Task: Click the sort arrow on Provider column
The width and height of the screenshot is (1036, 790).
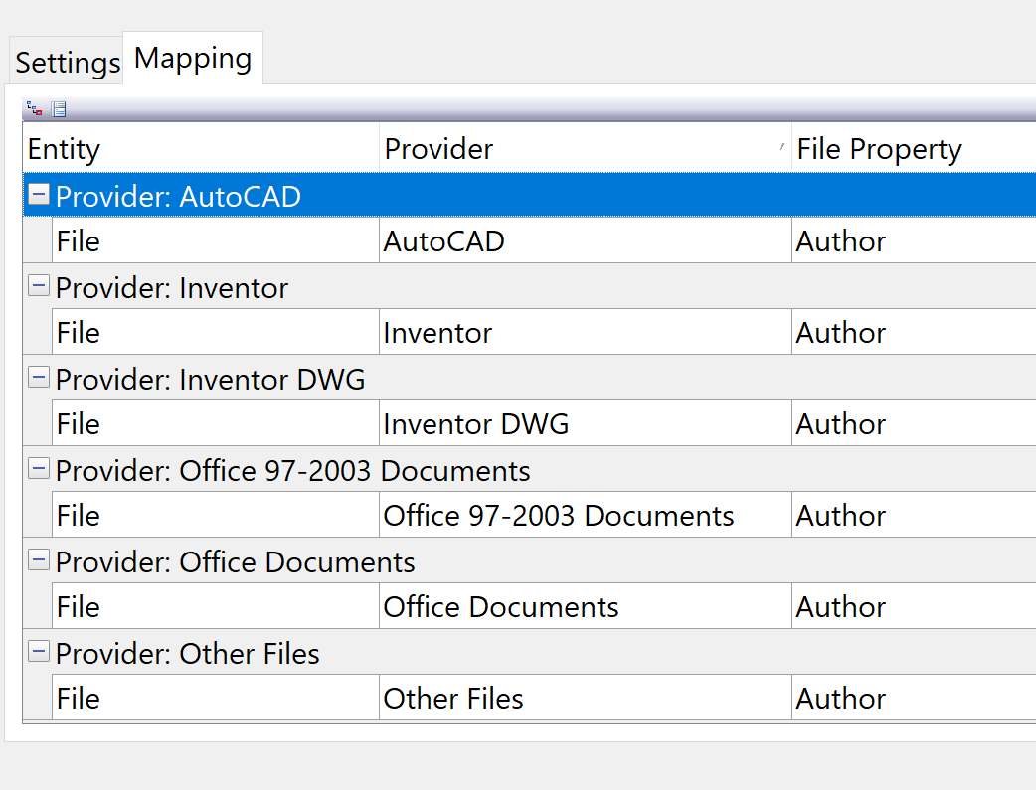Action: pos(784,145)
